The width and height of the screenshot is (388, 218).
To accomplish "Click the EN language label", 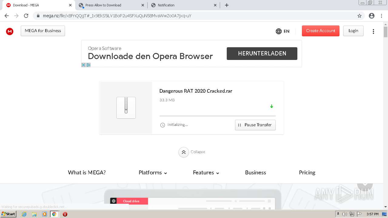I will pos(286,31).
